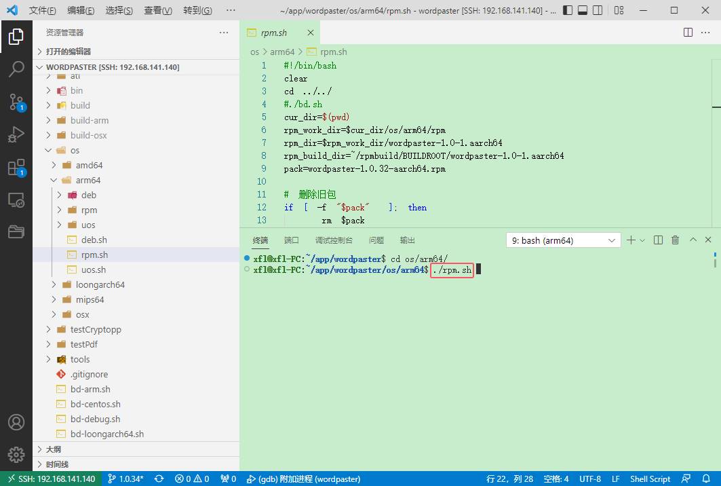The image size is (721, 486).
Task: Split the terminal using the split icon
Action: [658, 240]
